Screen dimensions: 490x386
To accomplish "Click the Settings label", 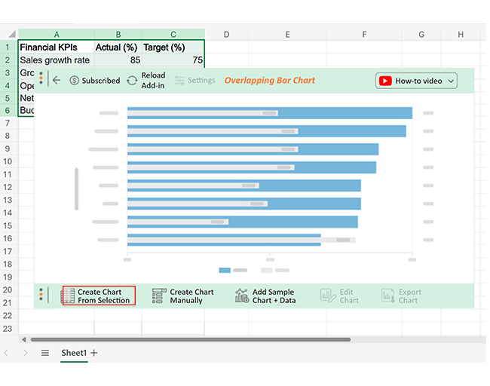I will [201, 81].
